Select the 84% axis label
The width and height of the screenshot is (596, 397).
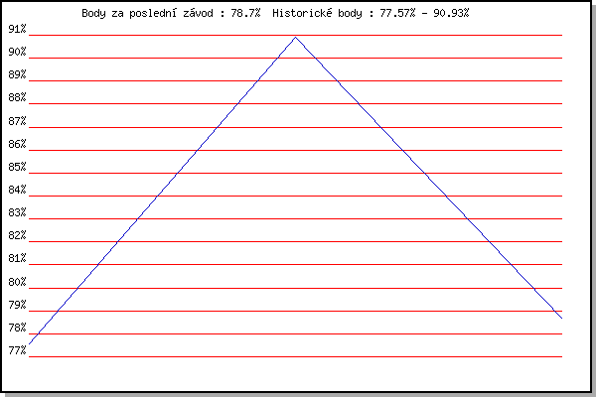17,190
